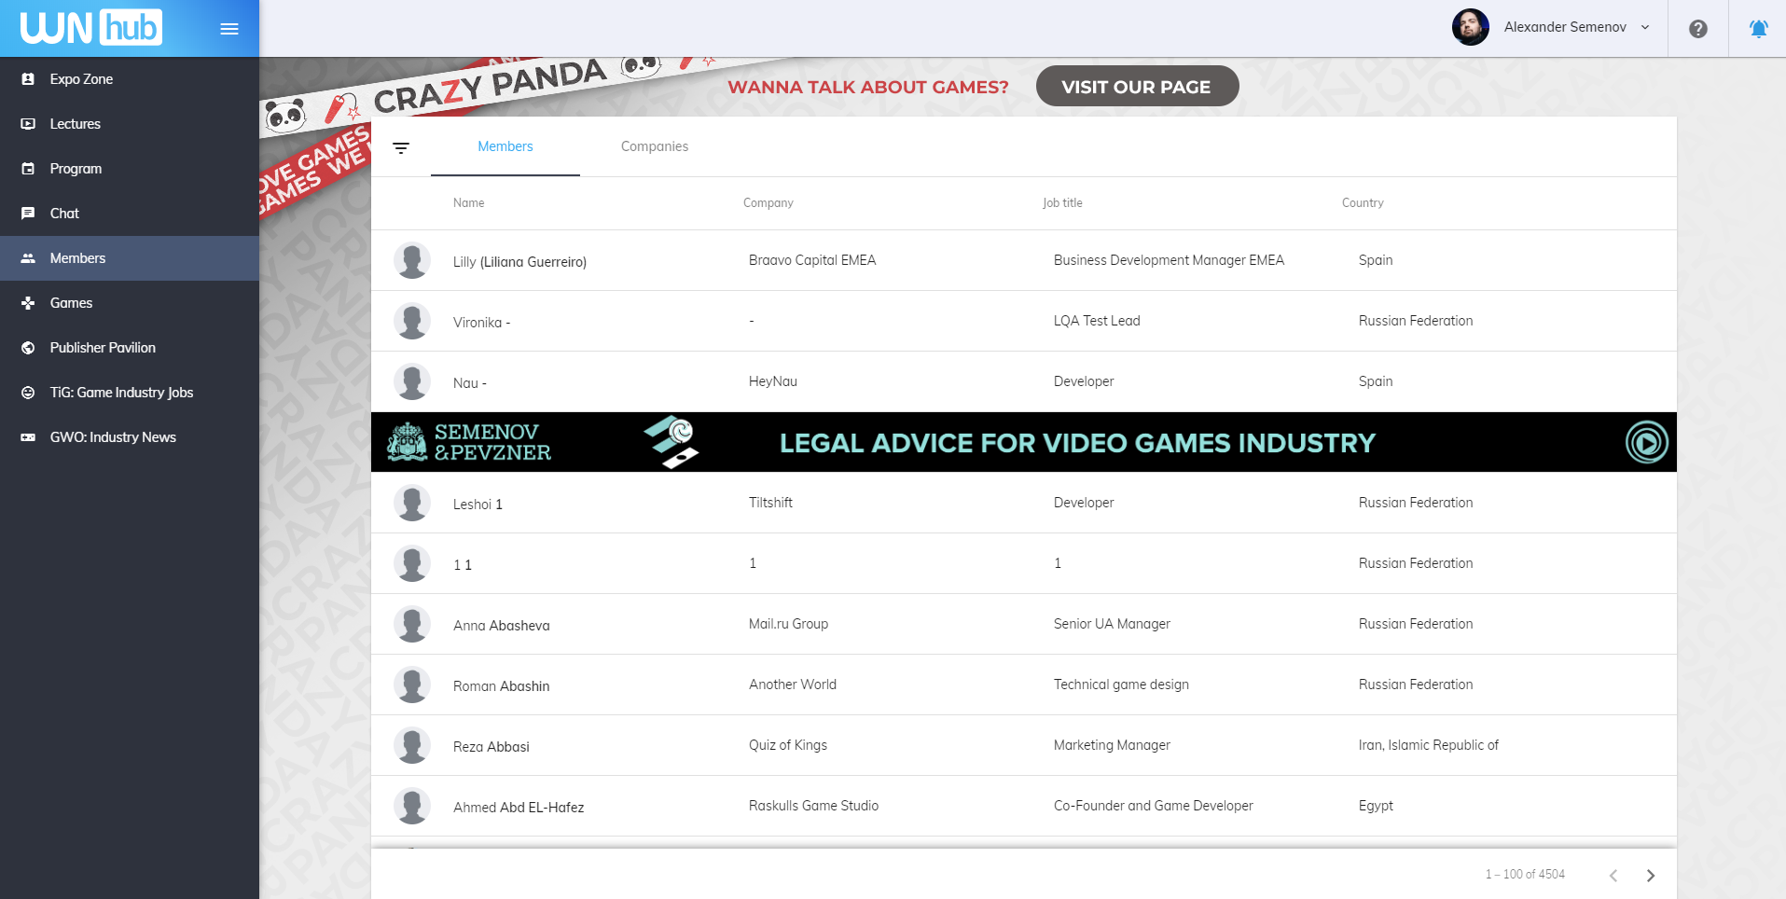1786x899 pixels.
Task: Click avatar of Anna Abasheva
Action: coord(412,624)
